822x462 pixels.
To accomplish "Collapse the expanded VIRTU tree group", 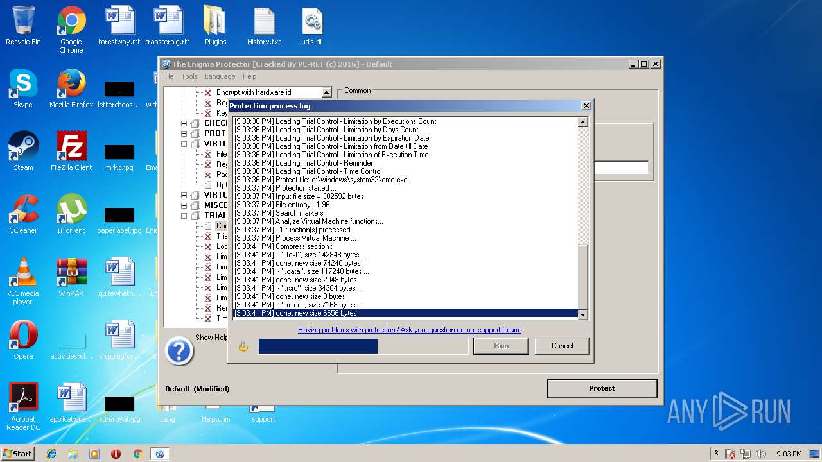I will (x=184, y=144).
